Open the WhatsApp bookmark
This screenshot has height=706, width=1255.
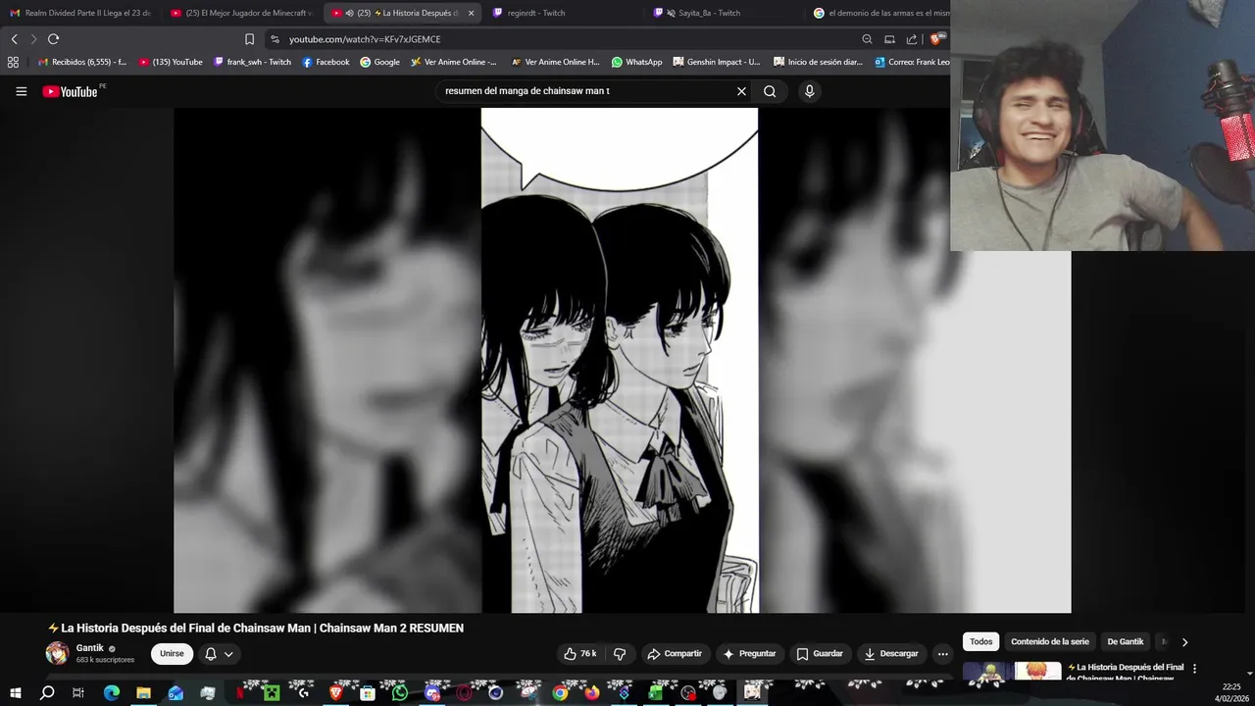[636, 62]
